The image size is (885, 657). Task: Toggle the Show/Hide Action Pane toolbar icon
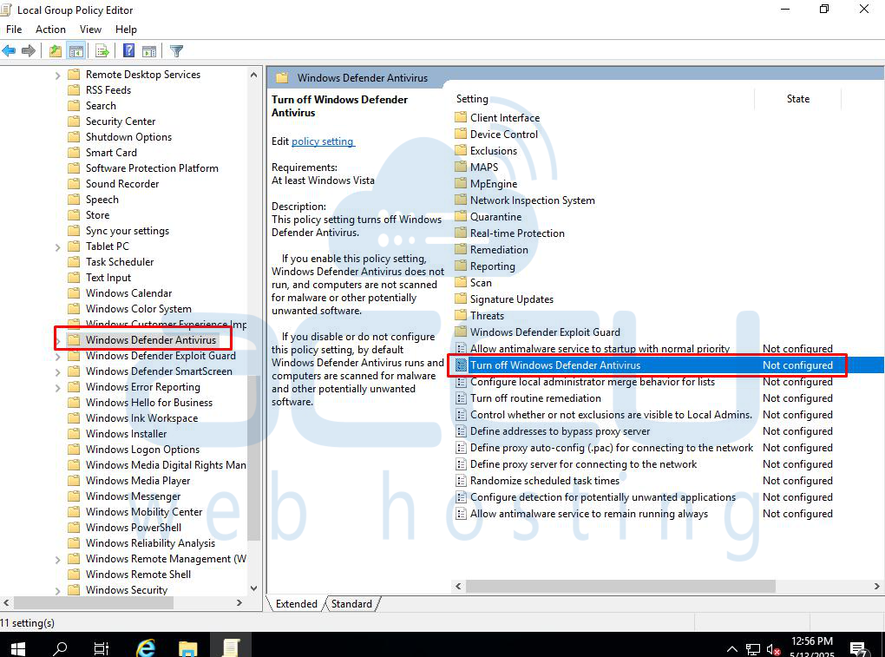[149, 51]
